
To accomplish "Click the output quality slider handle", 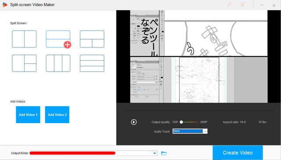I will tap(181, 122).
